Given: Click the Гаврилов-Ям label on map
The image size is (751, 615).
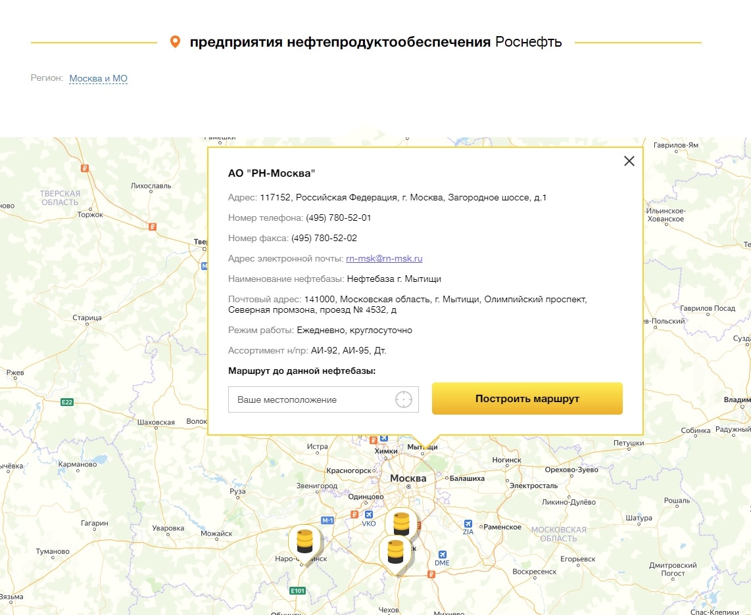Looking at the screenshot, I should click(676, 145).
